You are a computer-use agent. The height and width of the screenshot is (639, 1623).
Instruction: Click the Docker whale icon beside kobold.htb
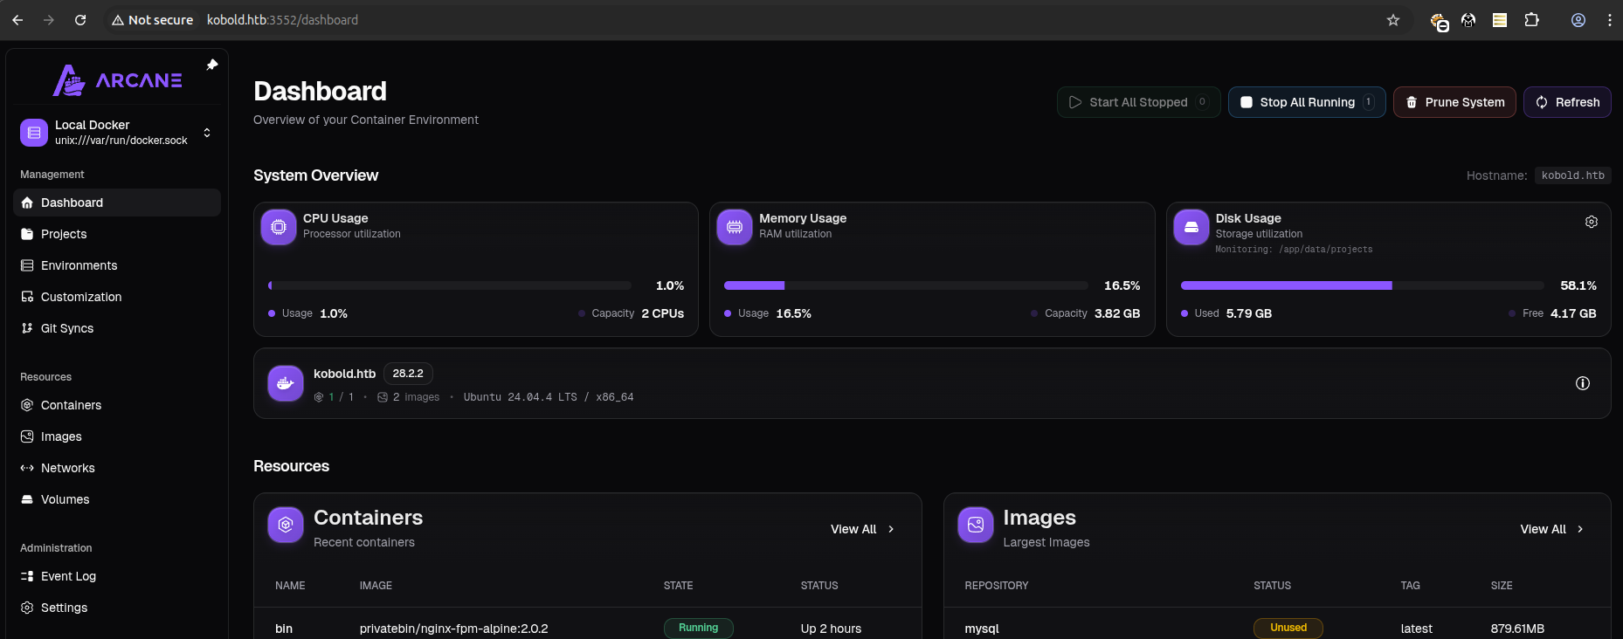286,383
